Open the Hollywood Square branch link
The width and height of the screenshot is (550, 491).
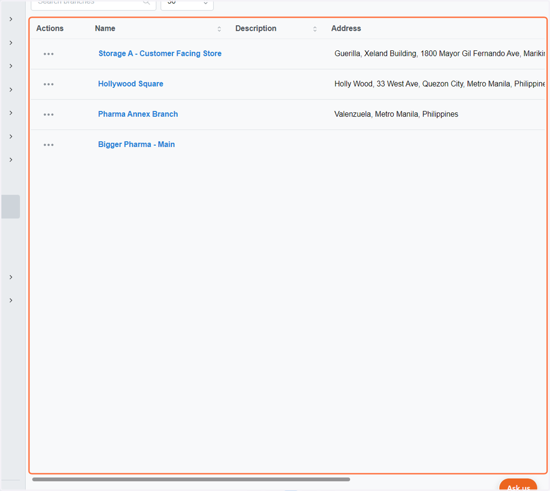point(131,84)
